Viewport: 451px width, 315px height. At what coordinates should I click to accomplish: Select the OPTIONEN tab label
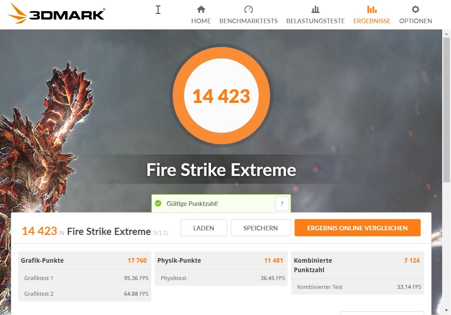[415, 21]
